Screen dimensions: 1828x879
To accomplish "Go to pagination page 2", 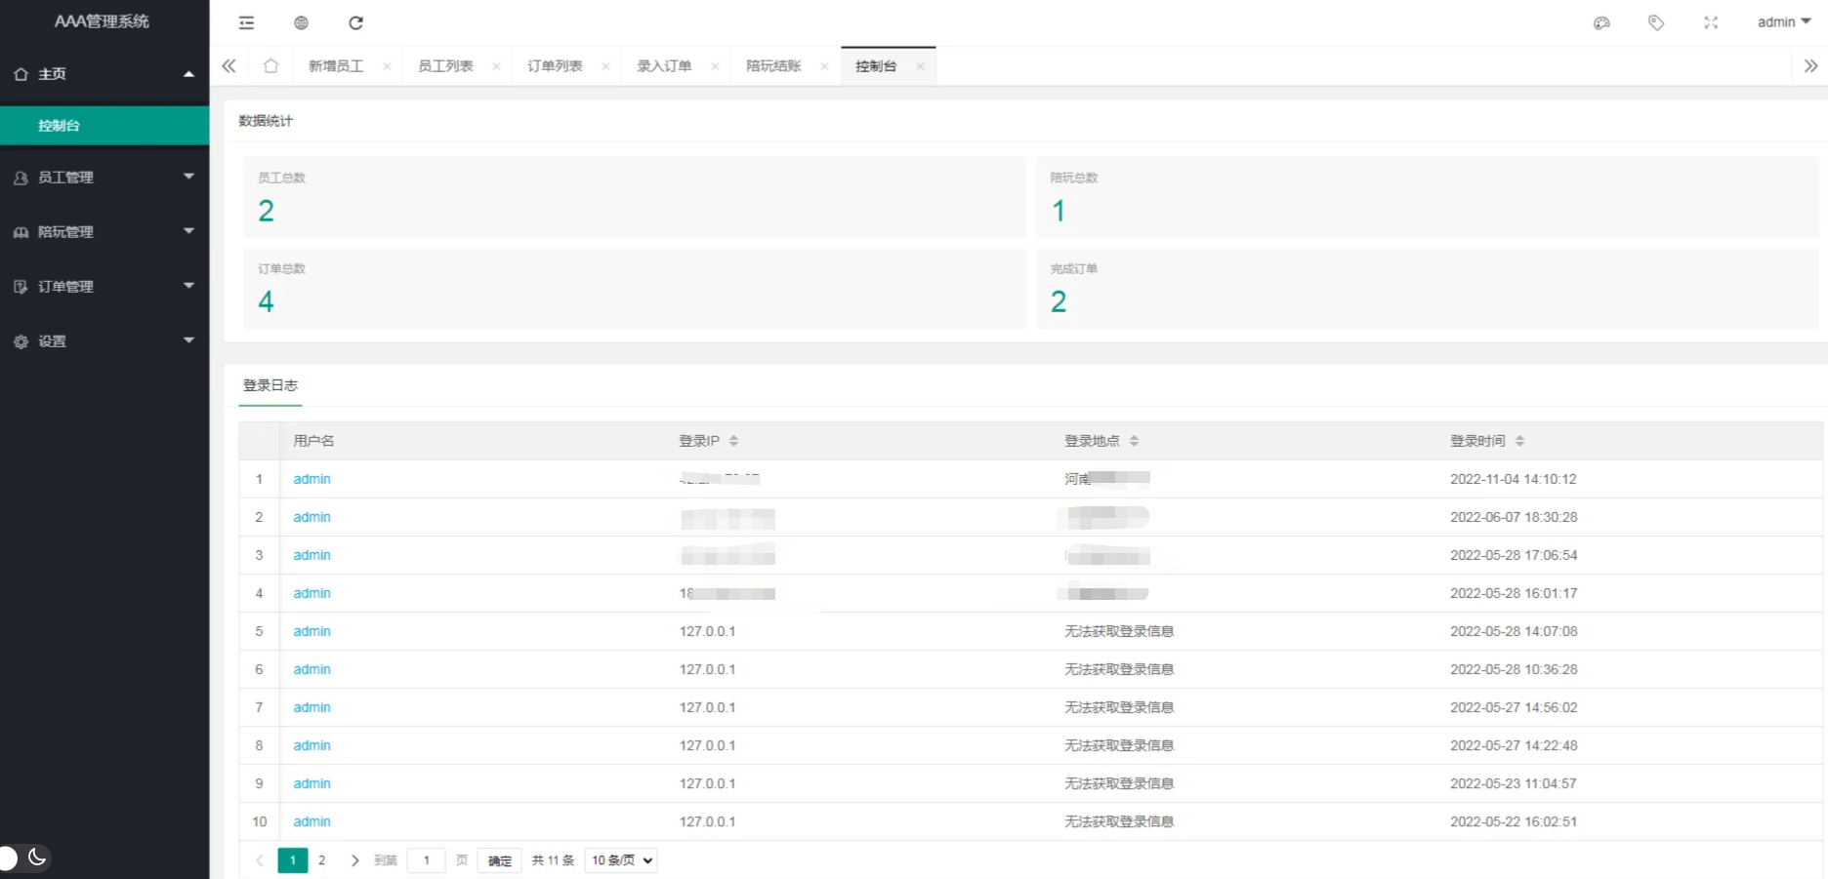I will [321, 860].
